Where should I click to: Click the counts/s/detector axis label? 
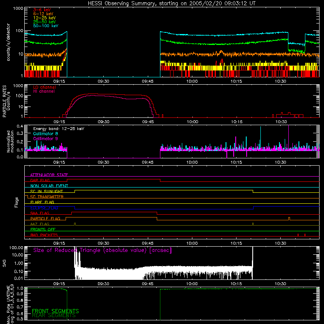tap(8, 42)
